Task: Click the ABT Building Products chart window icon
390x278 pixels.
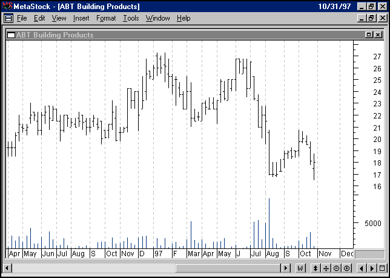Action: tap(11, 35)
